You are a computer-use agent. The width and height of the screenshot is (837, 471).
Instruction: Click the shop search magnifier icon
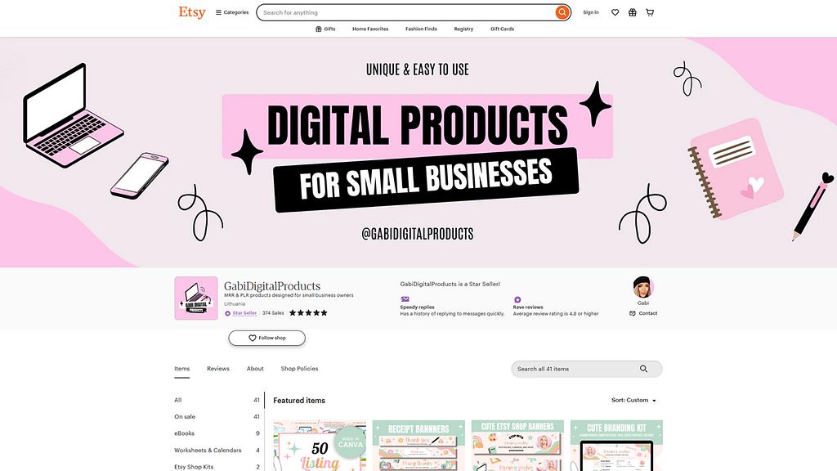click(x=644, y=369)
